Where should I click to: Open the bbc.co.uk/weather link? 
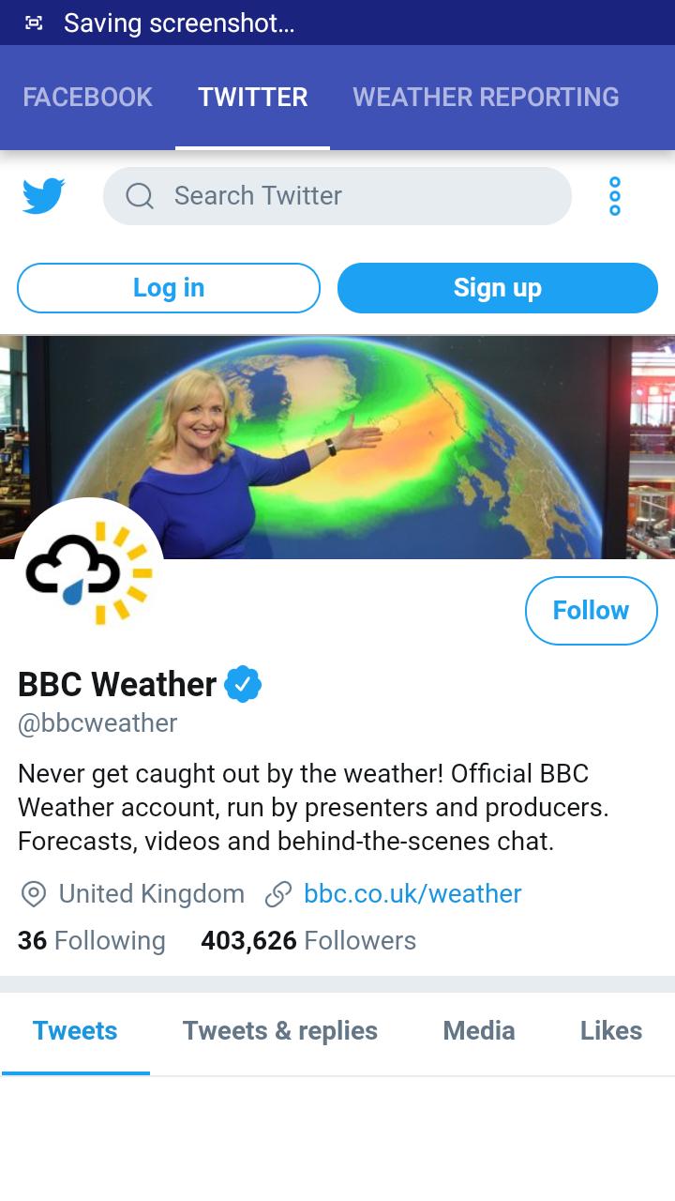click(412, 894)
